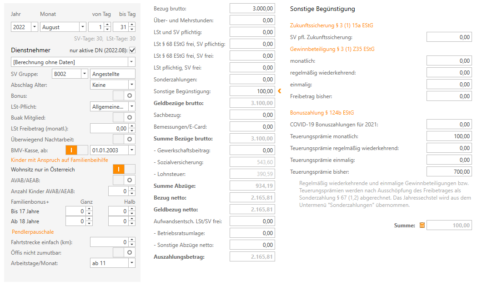The image size is (477, 286).
Task: Click the Betriebsratsumlage input field
Action: (x=252, y=233)
